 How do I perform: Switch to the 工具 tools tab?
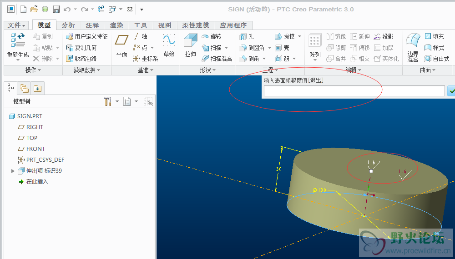coord(141,25)
